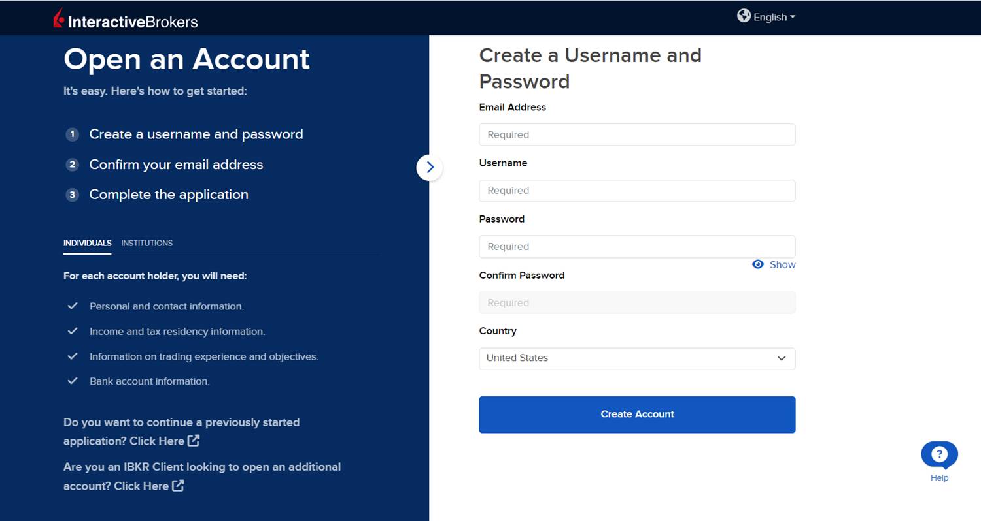The width and height of the screenshot is (981, 521).
Task: Expand the Country dropdown showing United States
Action: [637, 358]
